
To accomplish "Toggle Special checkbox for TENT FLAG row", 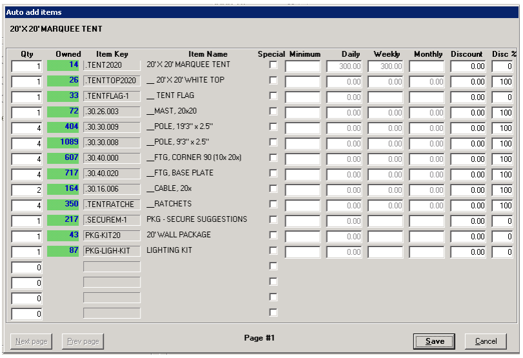I will (273, 96).
